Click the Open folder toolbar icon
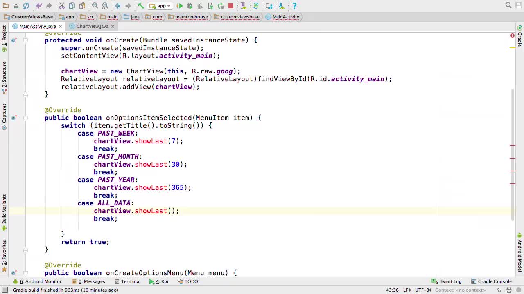The image size is (524, 294). click(6, 6)
